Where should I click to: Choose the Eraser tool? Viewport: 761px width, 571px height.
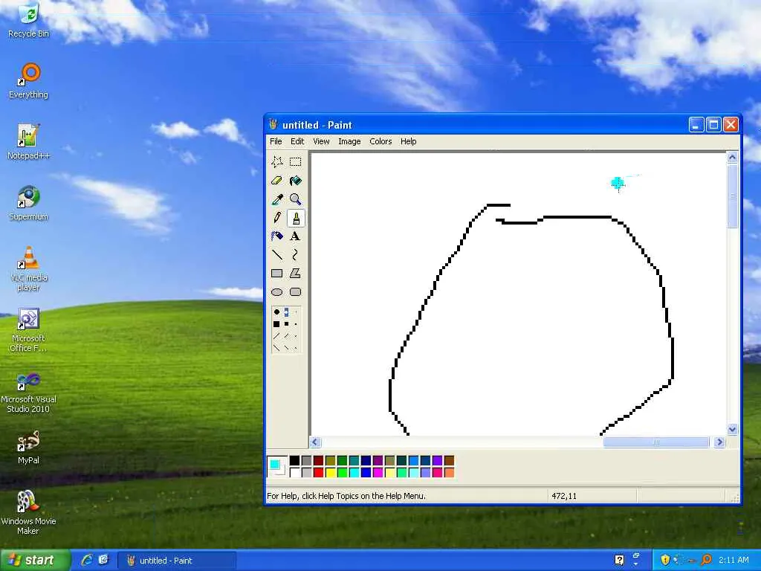click(x=277, y=181)
